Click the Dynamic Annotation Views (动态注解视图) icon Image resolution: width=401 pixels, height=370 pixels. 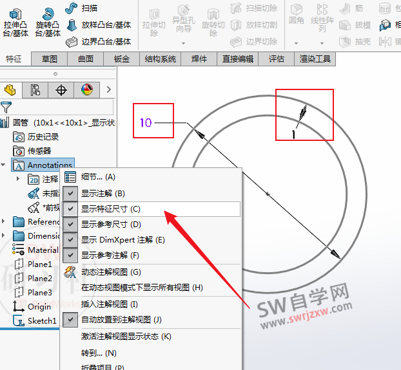[70, 272]
